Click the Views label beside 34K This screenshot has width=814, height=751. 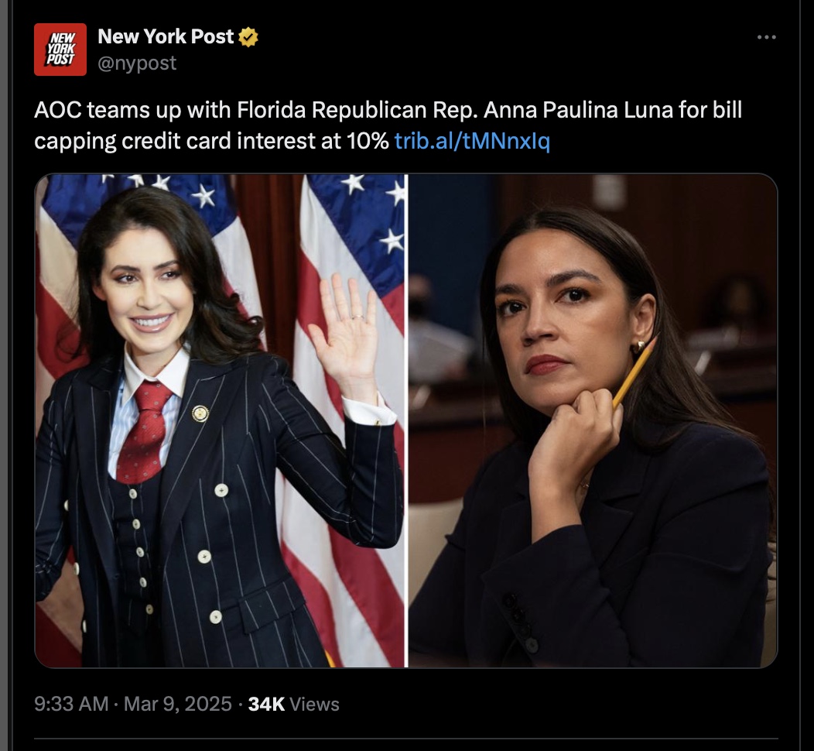[314, 705]
